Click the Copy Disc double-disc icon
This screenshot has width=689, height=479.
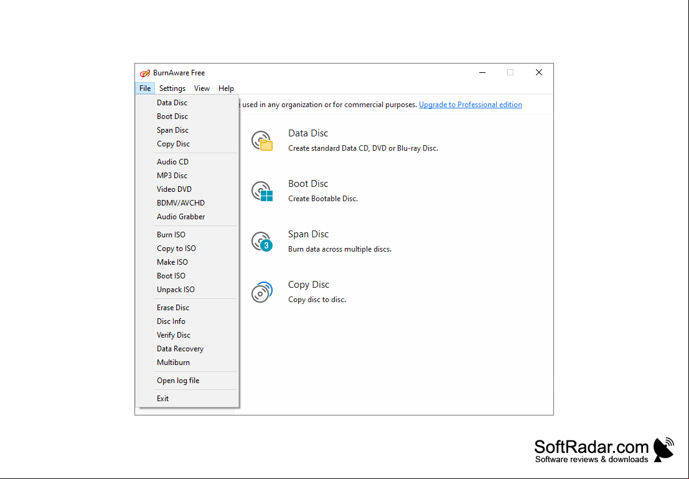coord(262,292)
